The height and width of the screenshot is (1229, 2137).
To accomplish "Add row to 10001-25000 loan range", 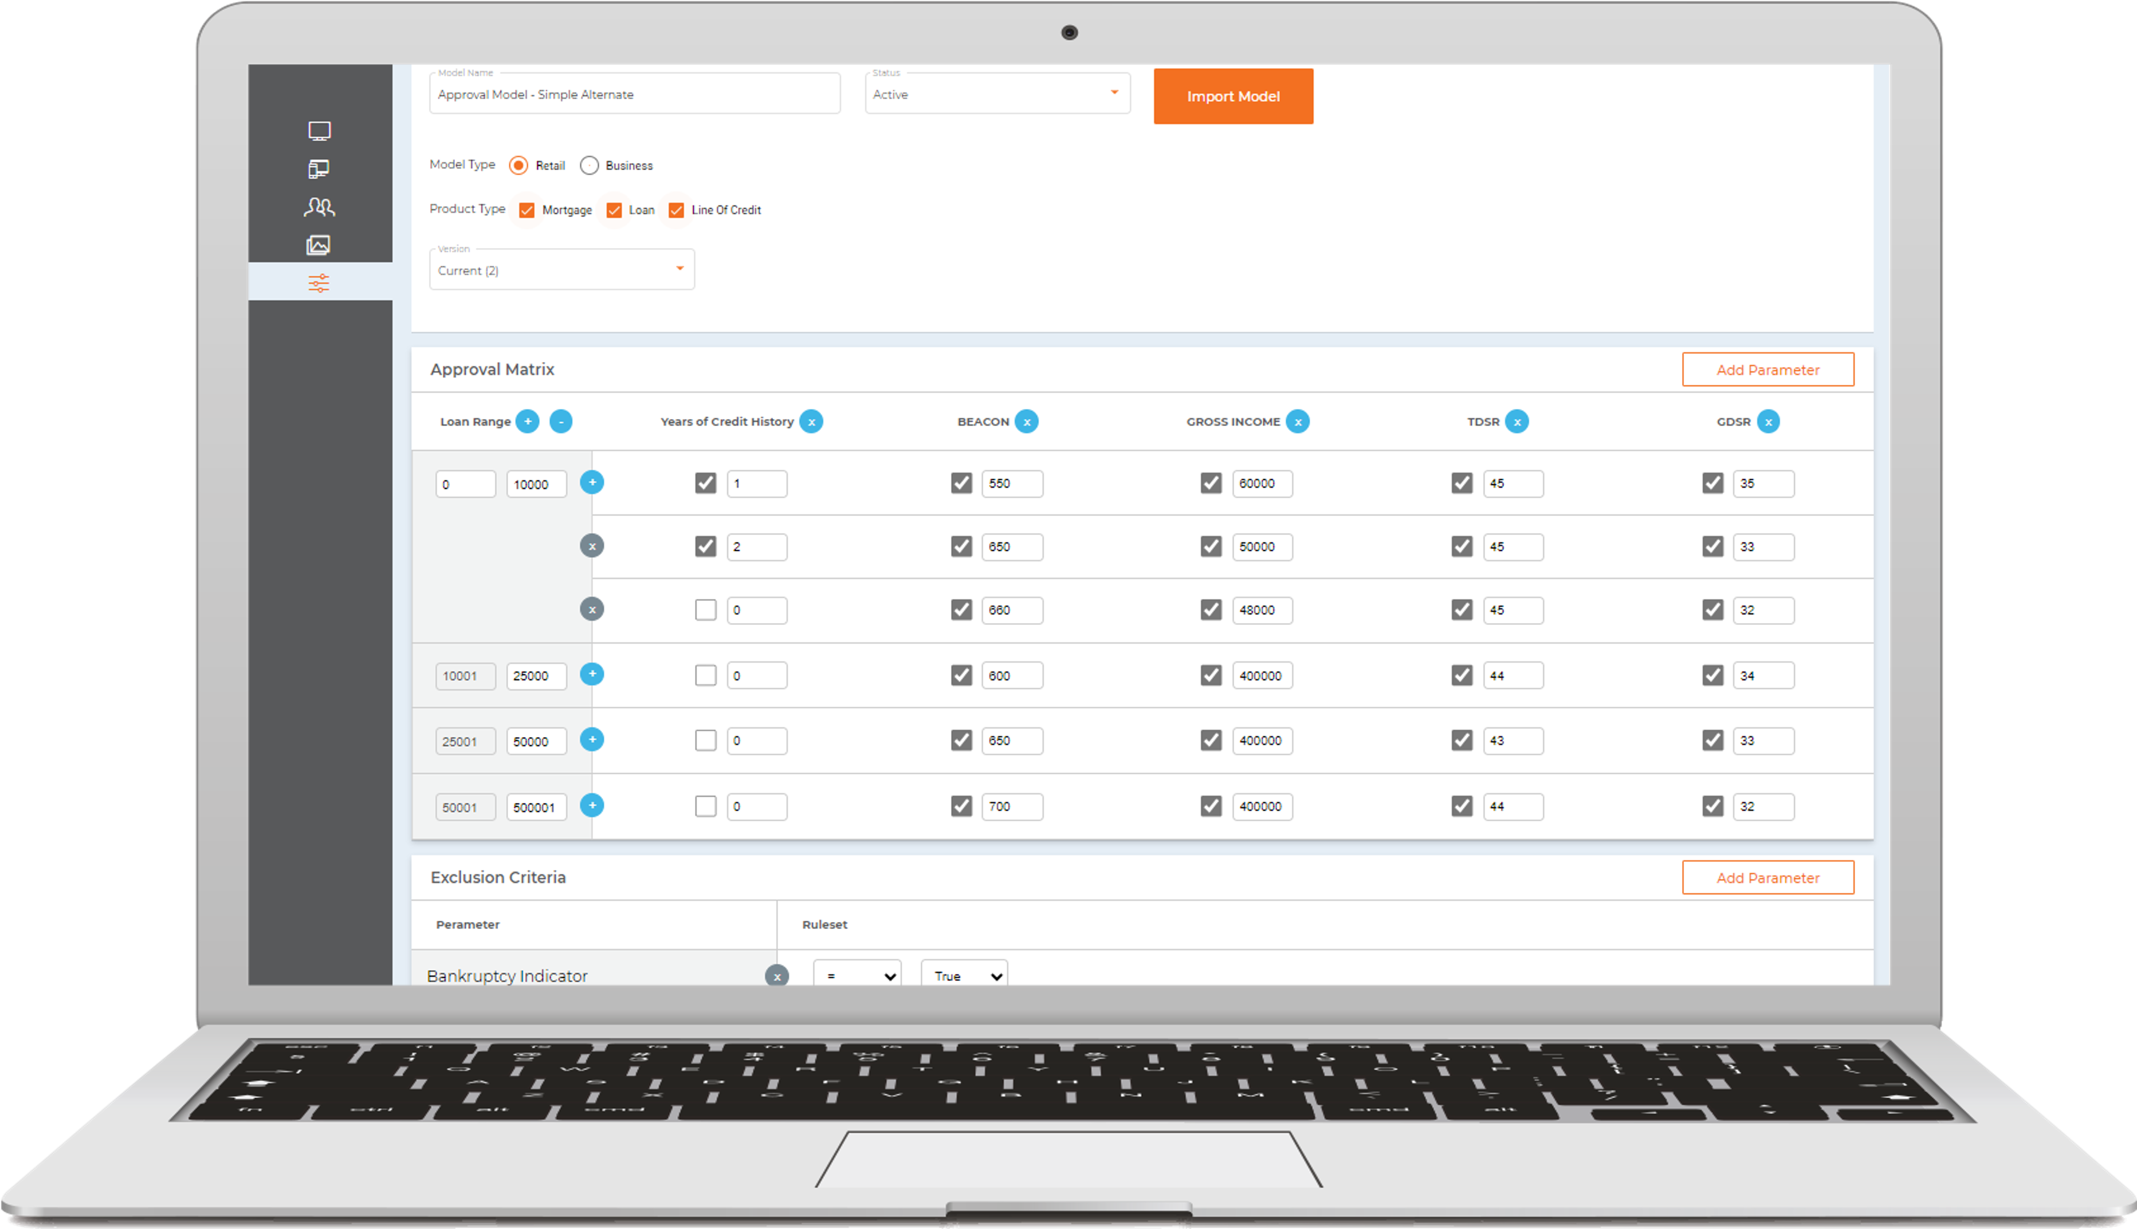I will point(592,675).
